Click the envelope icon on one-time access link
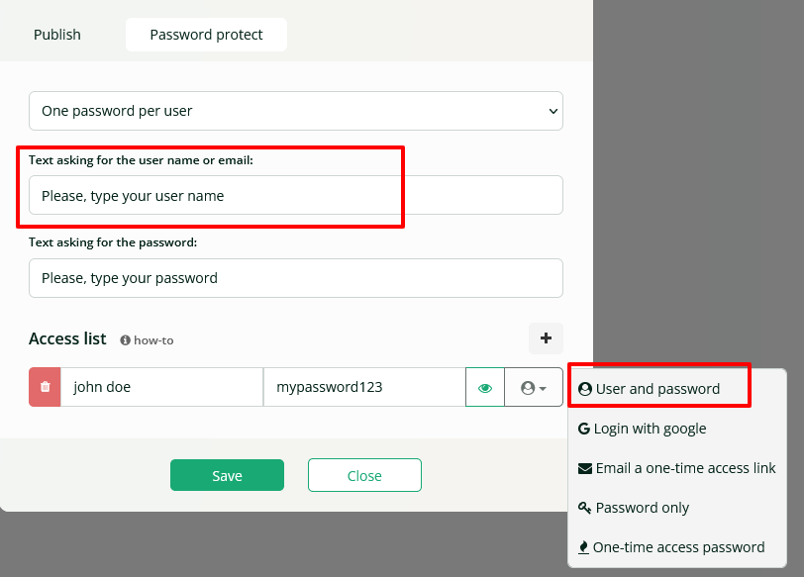The width and height of the screenshot is (804, 577). coord(584,467)
